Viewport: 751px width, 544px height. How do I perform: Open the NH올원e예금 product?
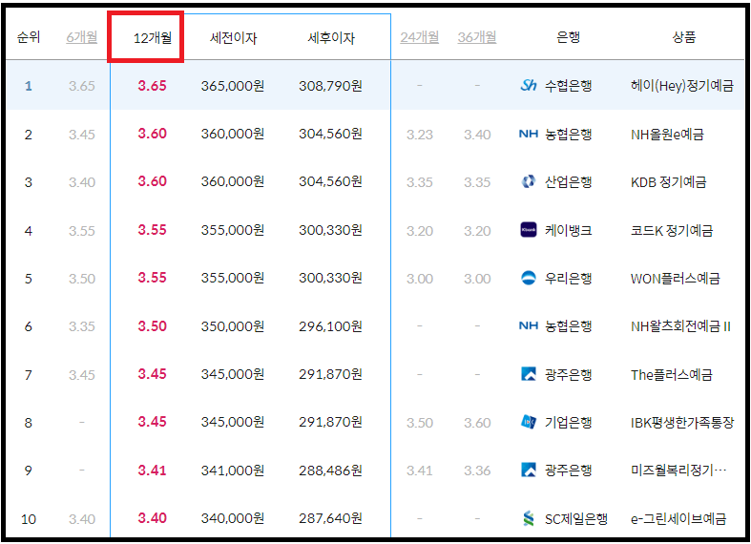point(667,135)
